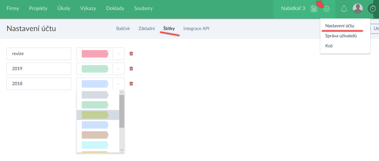
Task: Delete the 2018 label with trash icon
Action: pyautogui.click(x=131, y=84)
